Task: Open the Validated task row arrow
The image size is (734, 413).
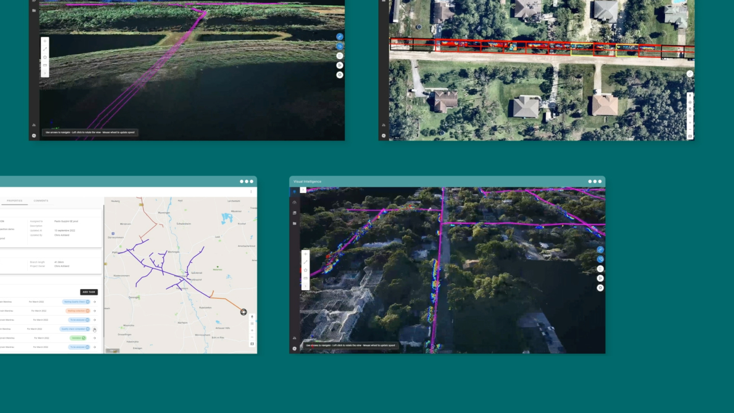Action: [94, 338]
